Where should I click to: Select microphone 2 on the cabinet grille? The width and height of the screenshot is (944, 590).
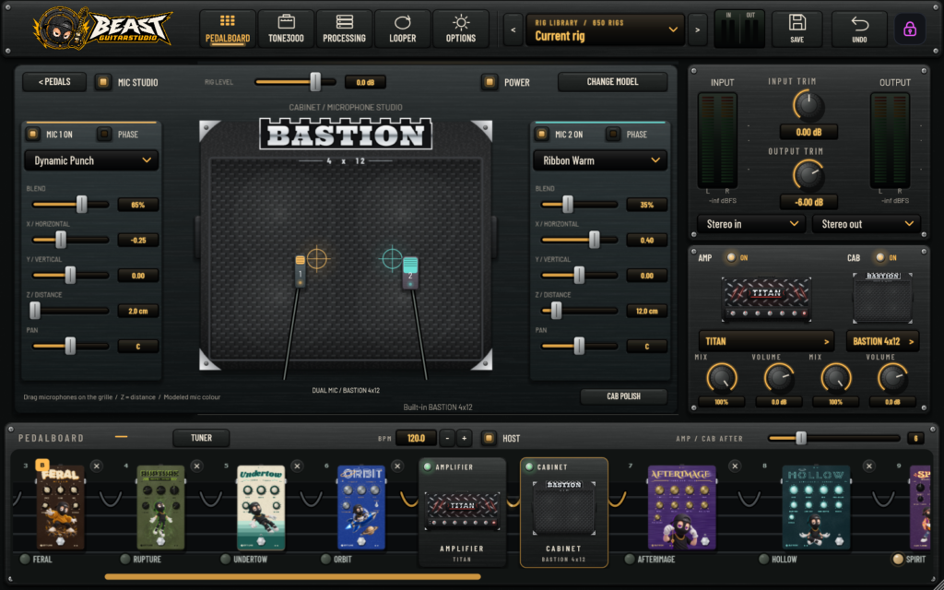tap(410, 273)
